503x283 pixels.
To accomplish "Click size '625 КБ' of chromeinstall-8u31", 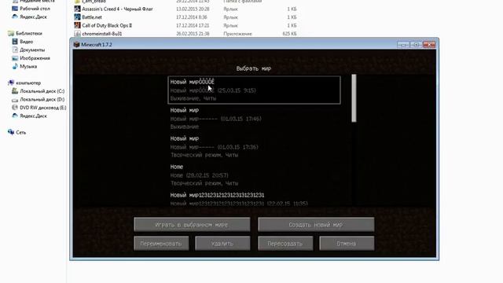I will tap(290, 34).
